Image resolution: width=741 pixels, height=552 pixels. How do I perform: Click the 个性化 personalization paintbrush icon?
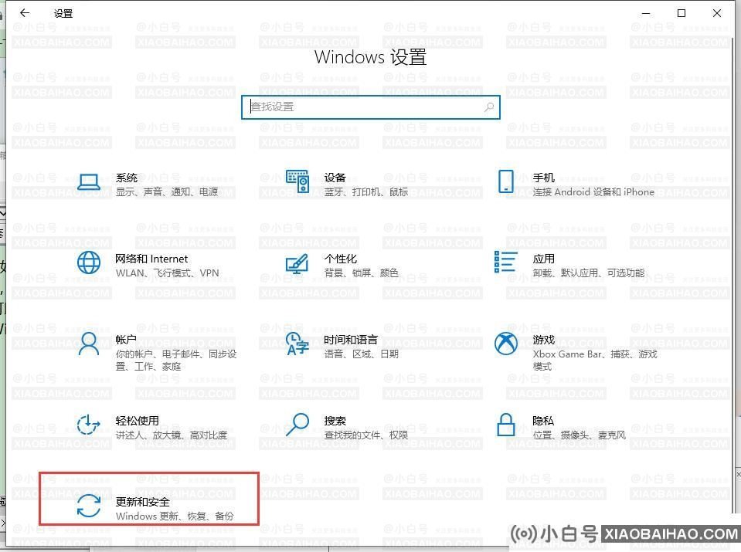point(297,263)
